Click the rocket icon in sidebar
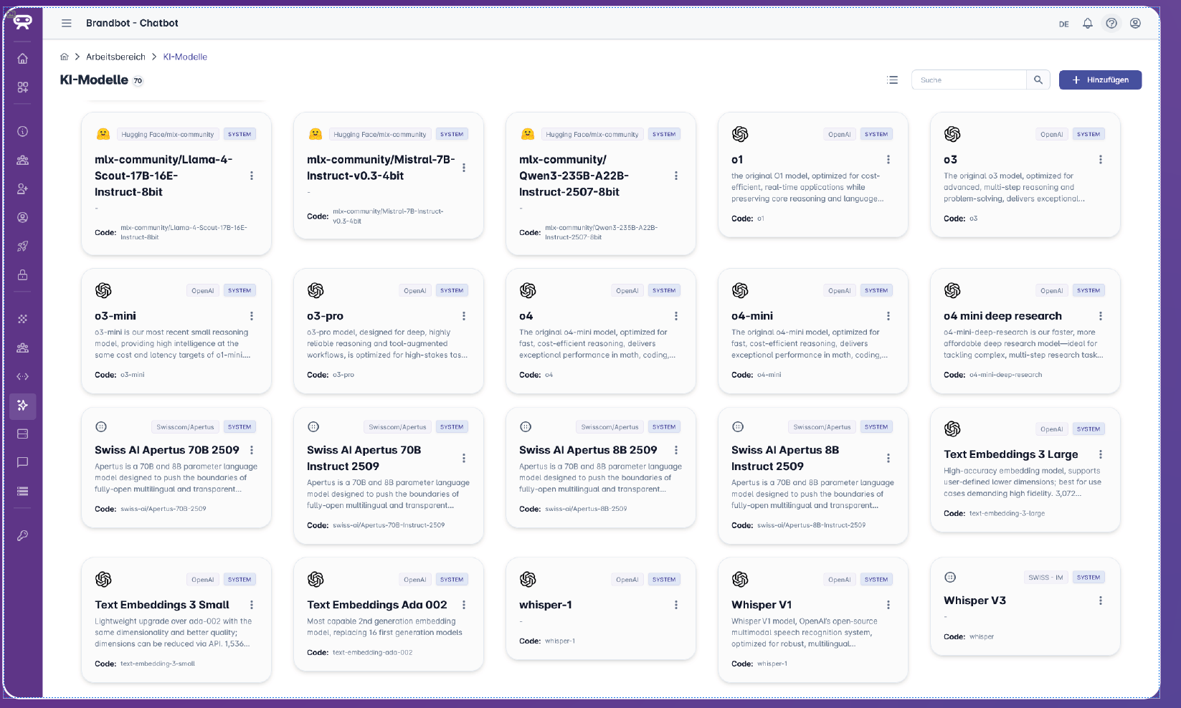This screenshot has height=708, width=1181. [23, 246]
